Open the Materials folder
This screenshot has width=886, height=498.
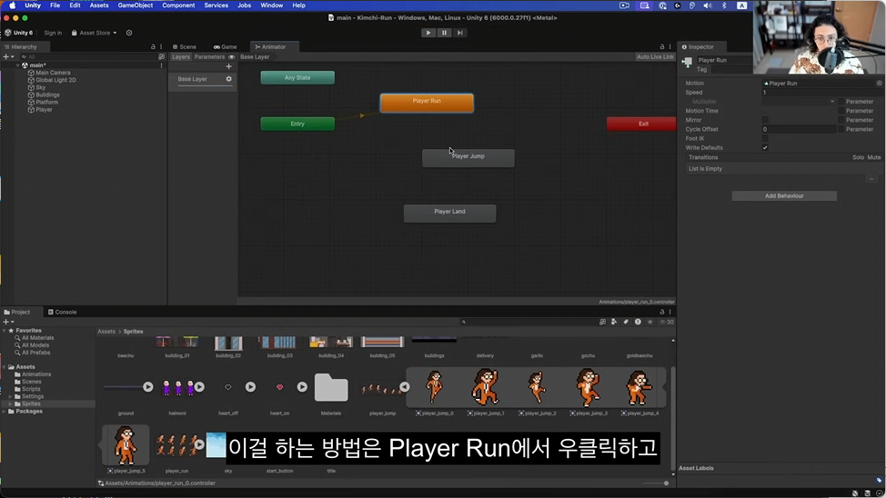(331, 387)
